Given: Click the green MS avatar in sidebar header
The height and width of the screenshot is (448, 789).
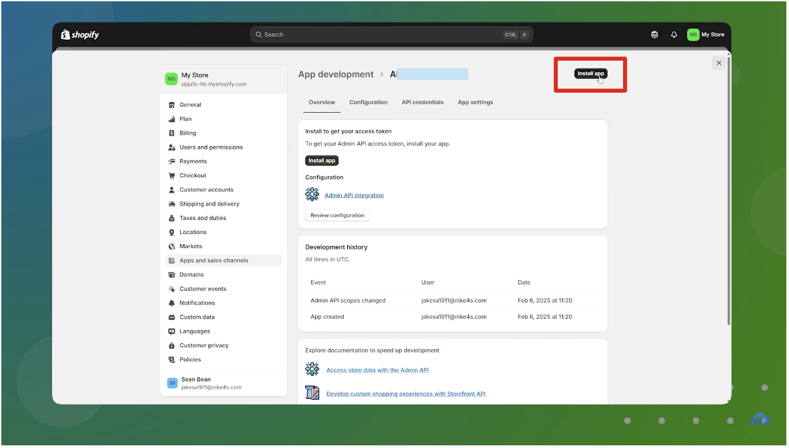Looking at the screenshot, I should 171,79.
